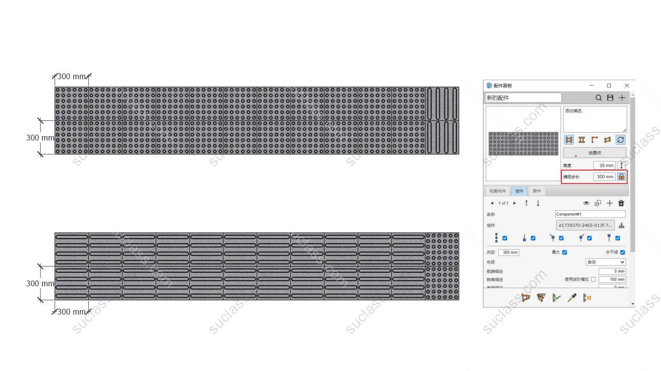Click the search magnifier icon

click(x=599, y=98)
